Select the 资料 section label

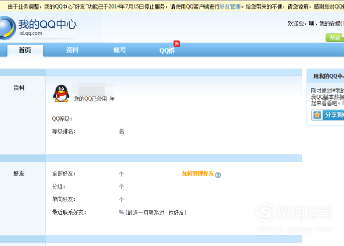coord(19,88)
